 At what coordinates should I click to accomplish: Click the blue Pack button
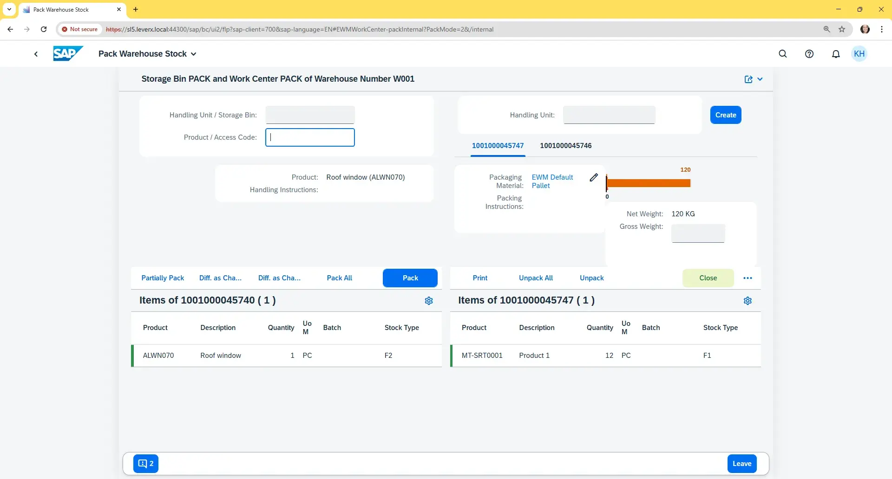pos(410,278)
